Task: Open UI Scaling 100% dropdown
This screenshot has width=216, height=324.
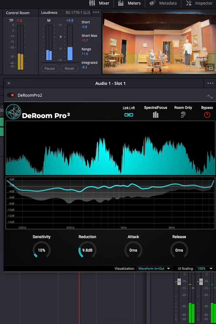Action: click(205, 269)
